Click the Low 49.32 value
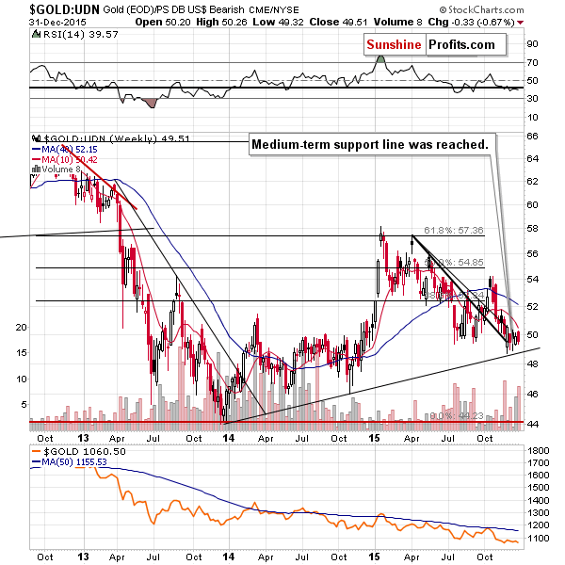 (x=278, y=23)
